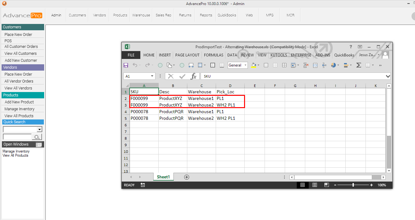This screenshot has height=220, width=415.
Task: Click the AutoSum sigma icon
Action: pos(359,65)
